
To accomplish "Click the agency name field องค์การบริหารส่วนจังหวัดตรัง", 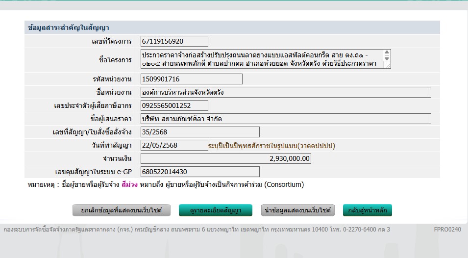I will point(286,92).
